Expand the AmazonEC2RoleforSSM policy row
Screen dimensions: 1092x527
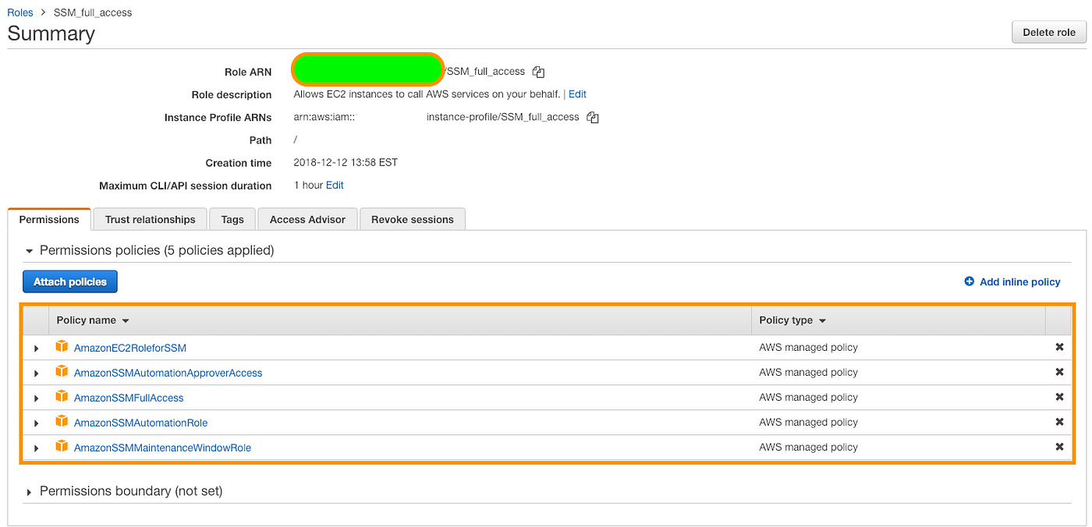tap(36, 348)
